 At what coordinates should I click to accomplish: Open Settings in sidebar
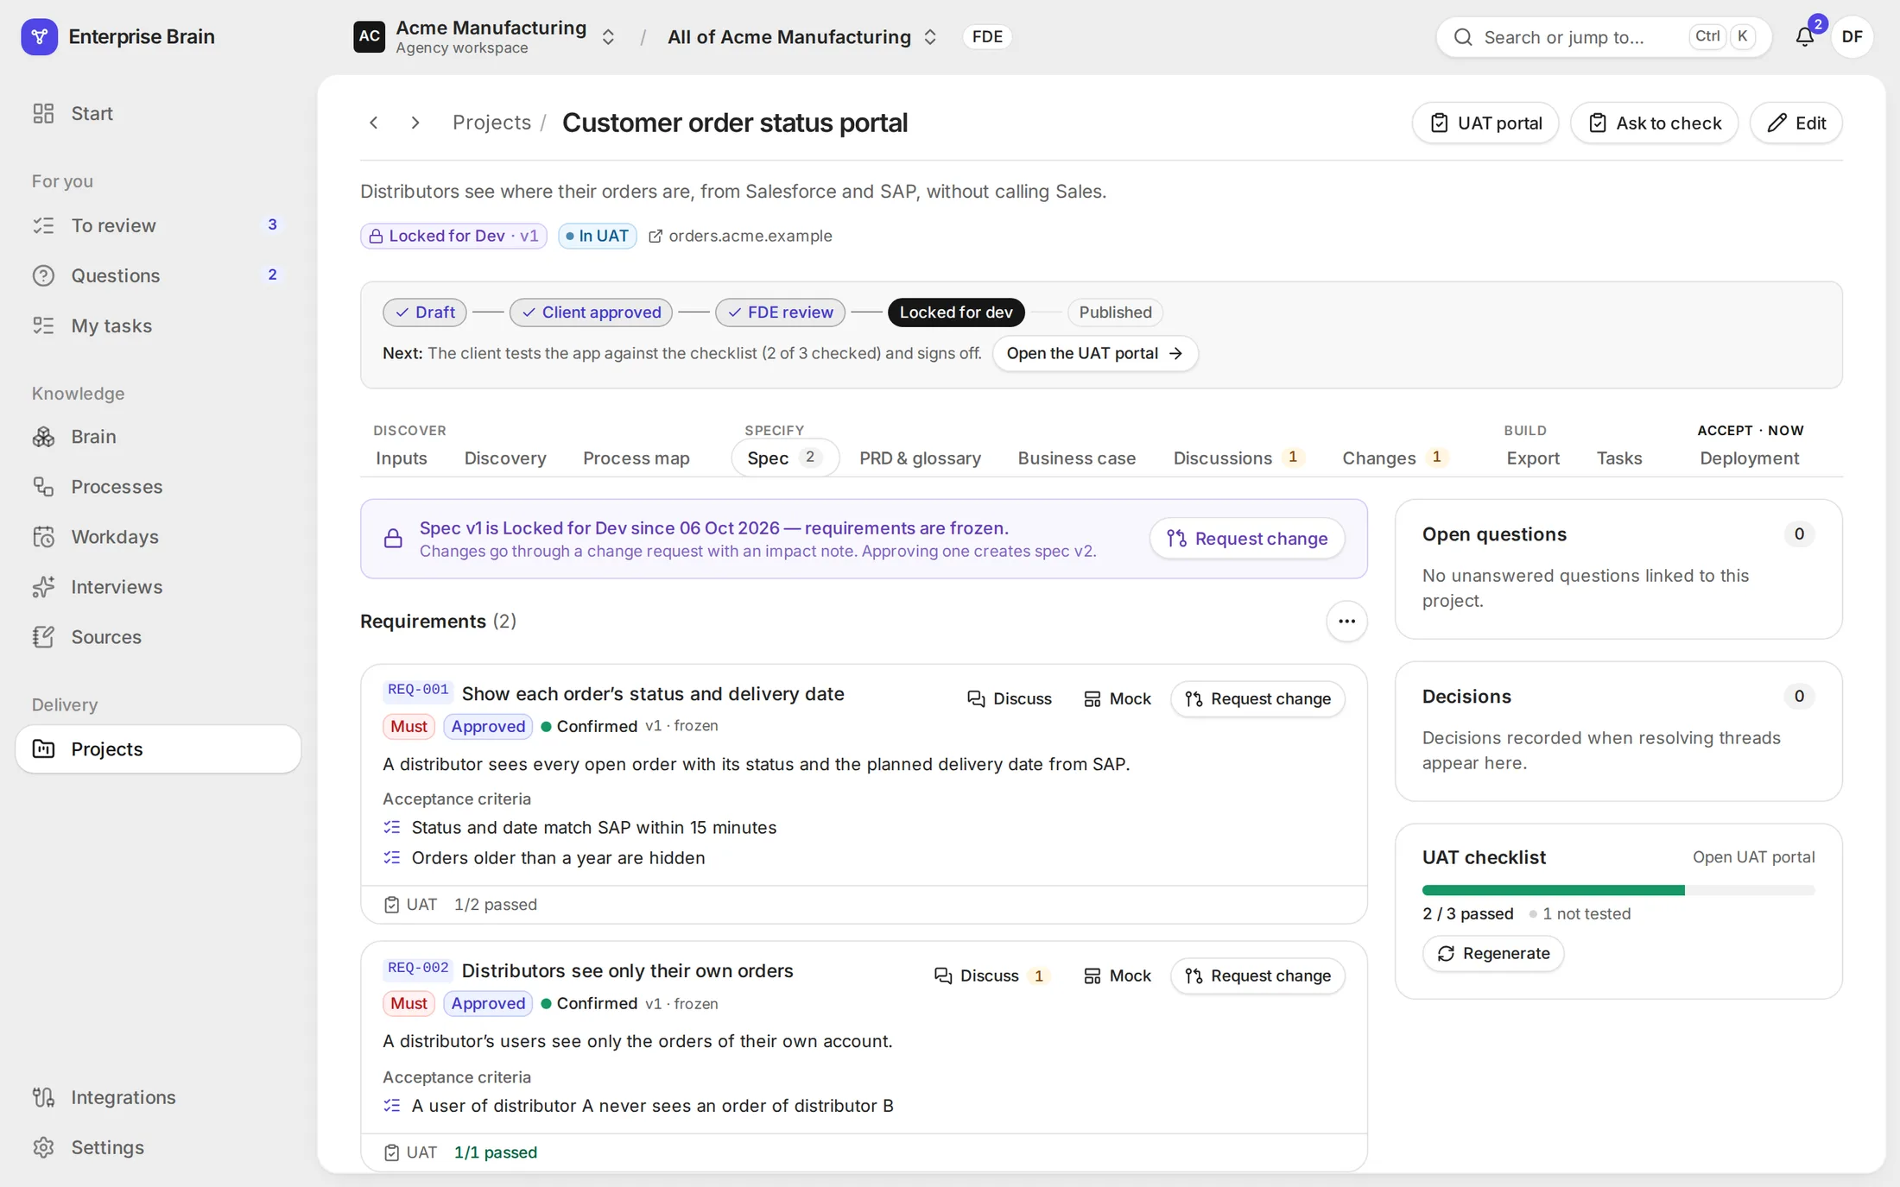pos(158,1147)
